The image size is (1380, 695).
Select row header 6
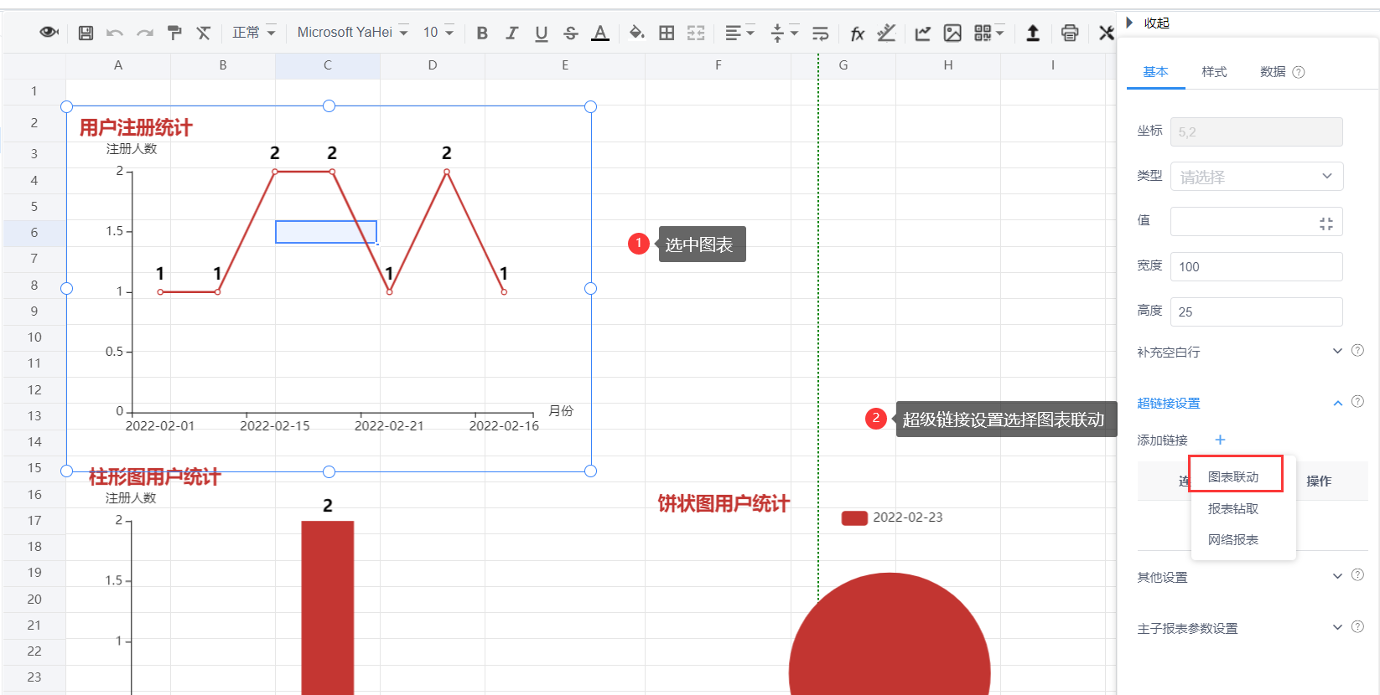click(x=34, y=233)
